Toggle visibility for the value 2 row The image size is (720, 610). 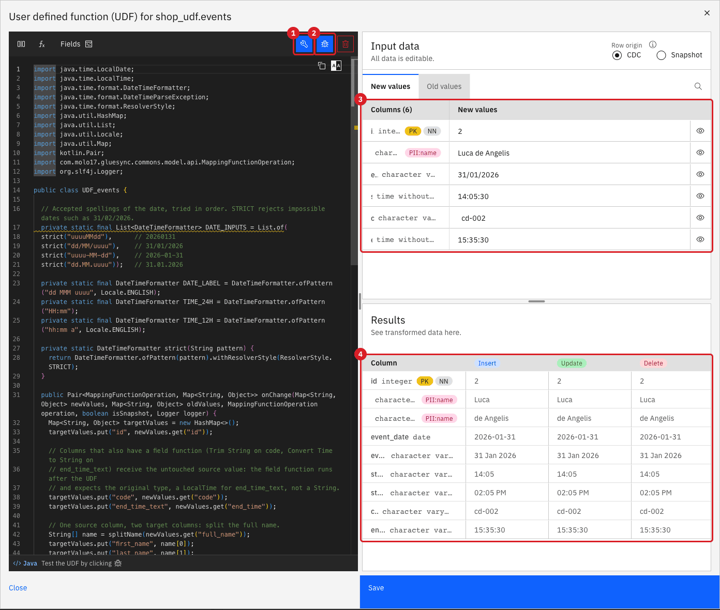(x=700, y=131)
